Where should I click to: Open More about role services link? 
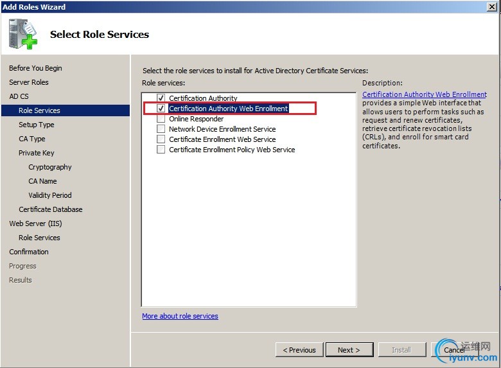click(180, 316)
